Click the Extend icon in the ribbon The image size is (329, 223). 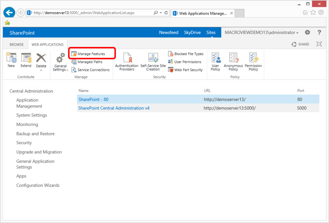pos(26,60)
